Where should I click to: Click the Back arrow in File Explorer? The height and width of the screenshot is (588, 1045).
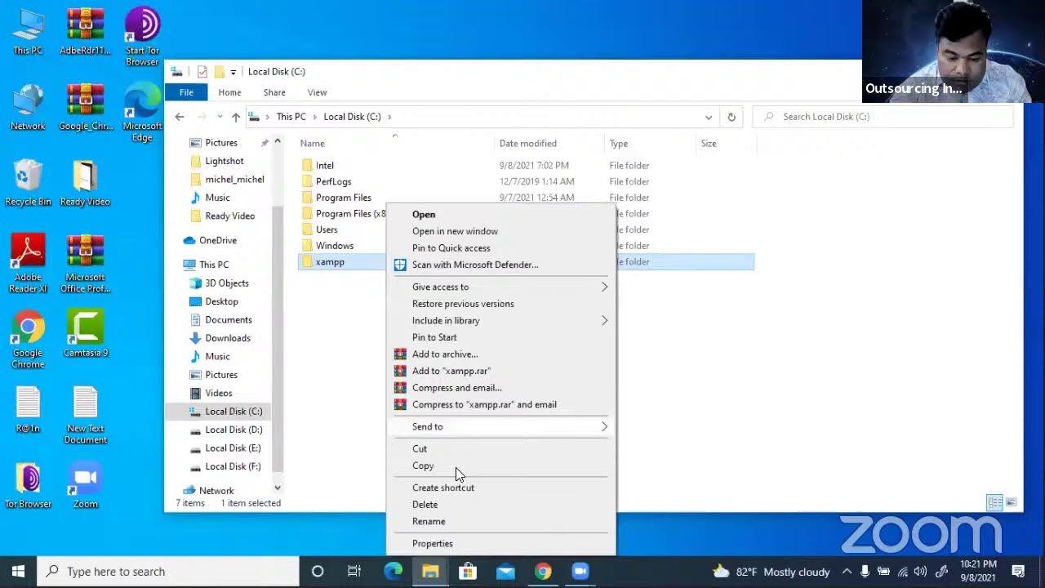point(180,117)
